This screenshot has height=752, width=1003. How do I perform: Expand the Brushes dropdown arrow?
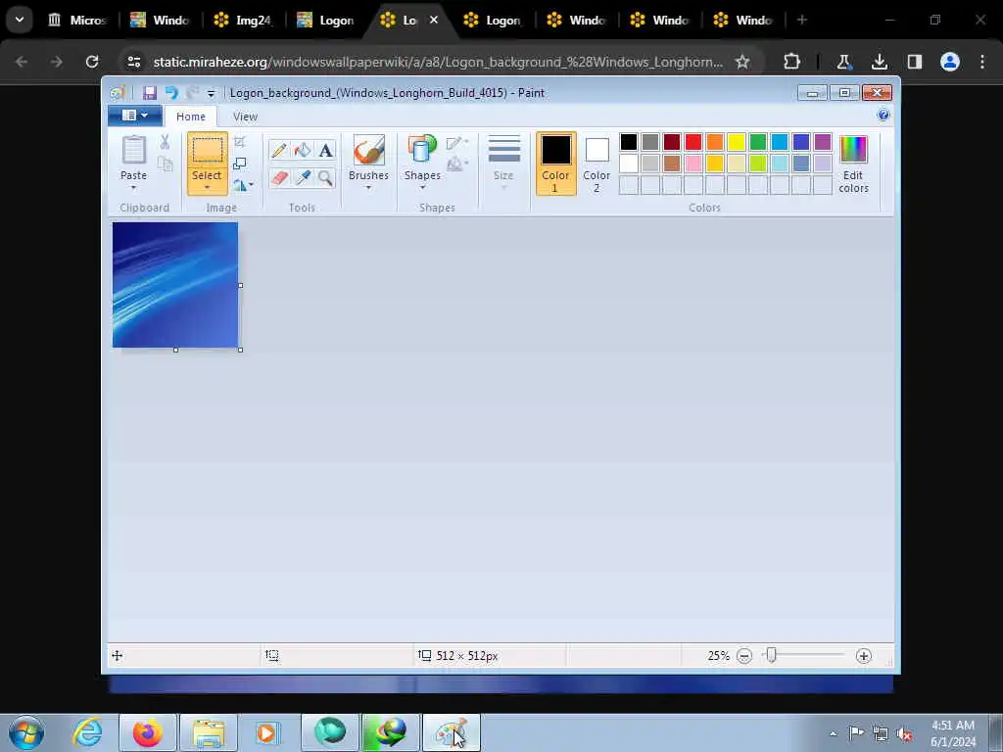pos(368,188)
